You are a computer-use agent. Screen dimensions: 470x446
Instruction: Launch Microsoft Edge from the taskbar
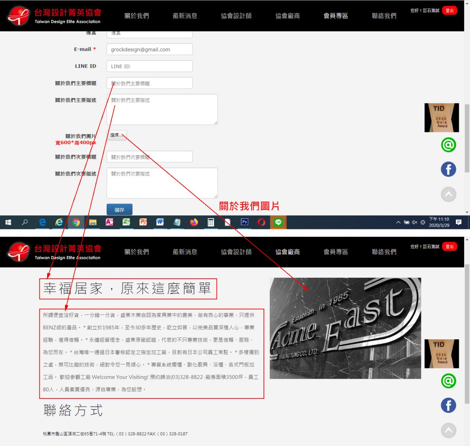pos(42,222)
